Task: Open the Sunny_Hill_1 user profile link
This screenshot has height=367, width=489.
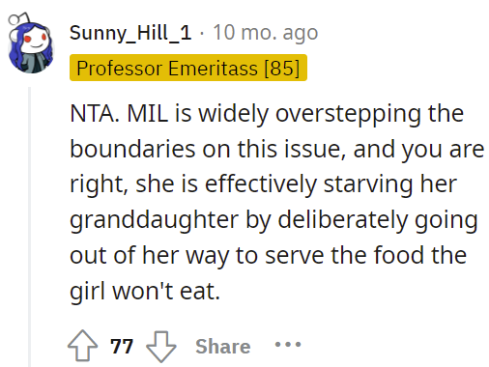Action: pyautogui.click(x=130, y=33)
